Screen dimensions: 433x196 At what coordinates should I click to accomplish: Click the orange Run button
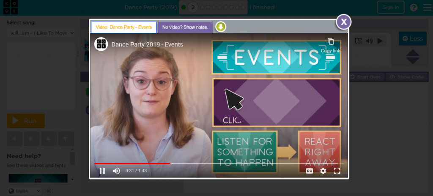26,121
